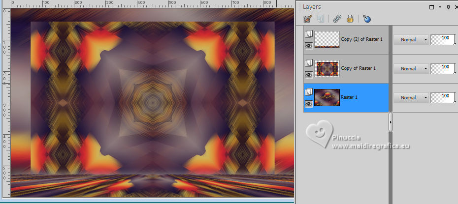This screenshot has width=458, height=204.
Task: Click the Edit Selection brush icon in Layers toolbar
Action: (x=307, y=19)
